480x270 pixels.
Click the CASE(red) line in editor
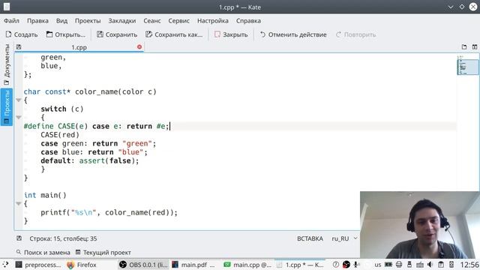60,135
